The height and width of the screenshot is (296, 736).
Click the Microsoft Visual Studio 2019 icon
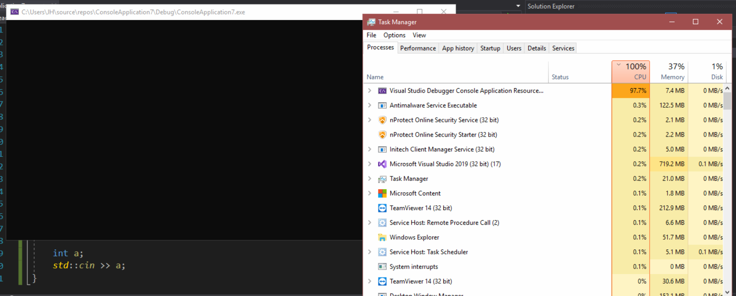point(382,164)
